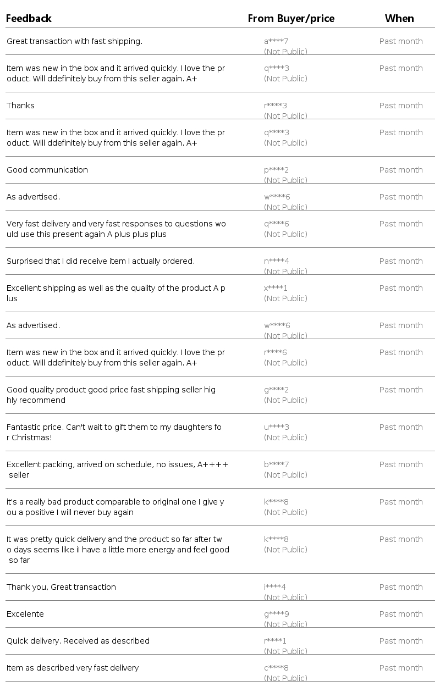Viewport: 440px width, 692px height.
Task: Click the "Thank you, Great transaction" feedback
Action: (x=61, y=587)
